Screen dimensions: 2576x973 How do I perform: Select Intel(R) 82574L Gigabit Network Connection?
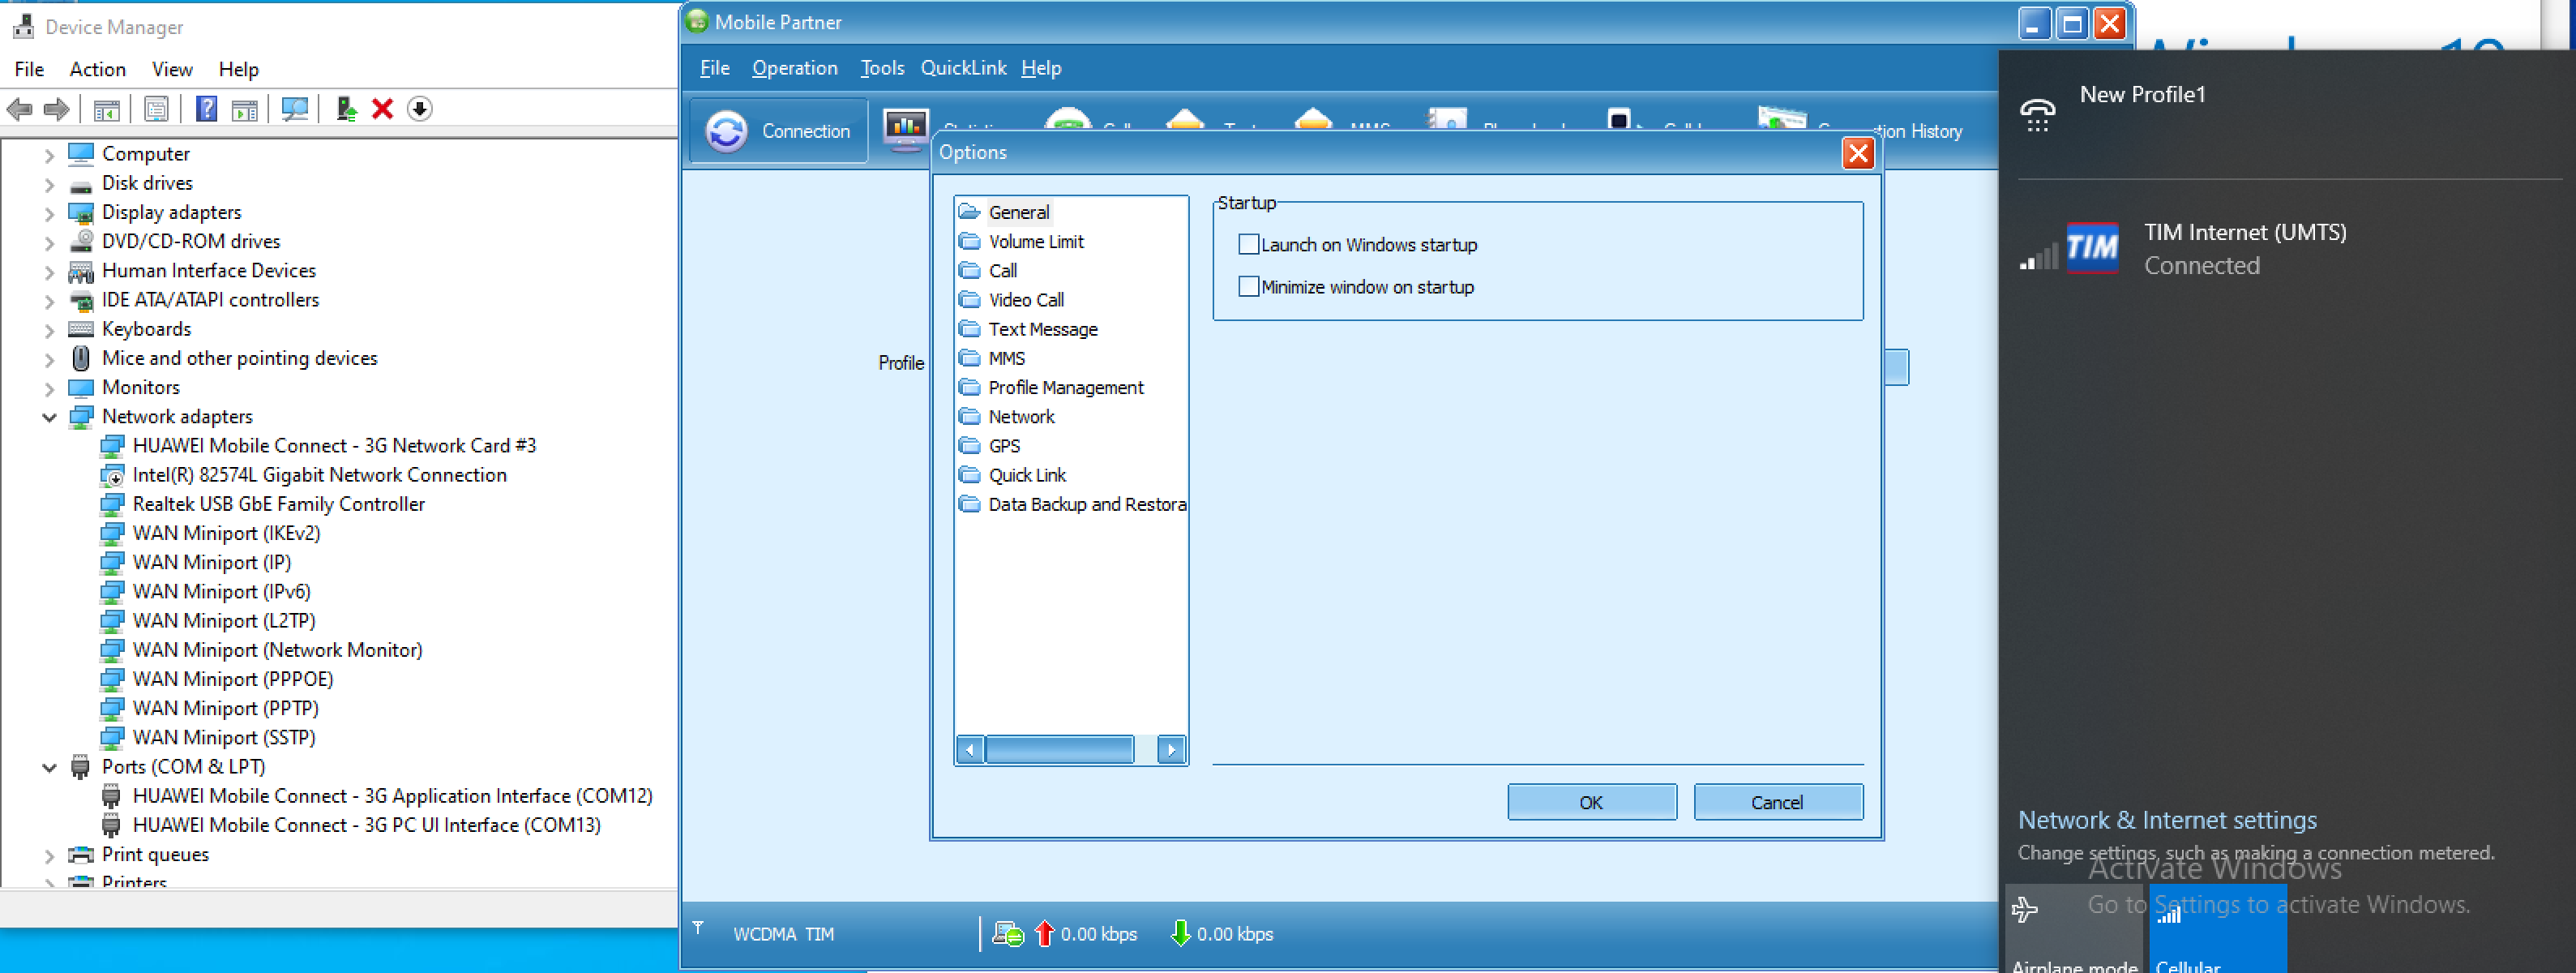click(319, 474)
